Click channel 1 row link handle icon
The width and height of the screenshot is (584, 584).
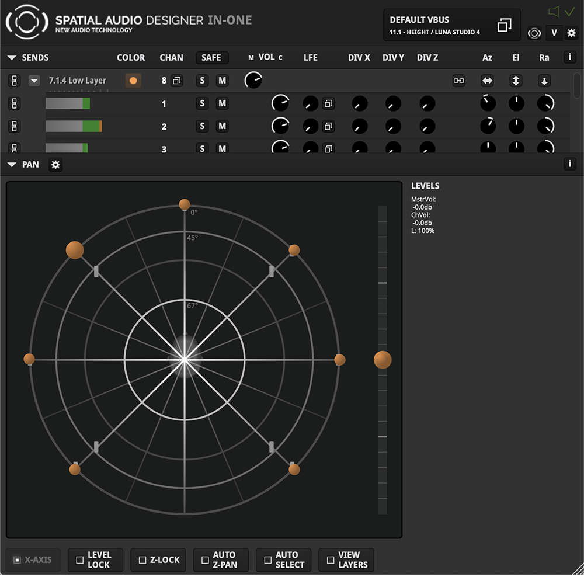click(x=14, y=103)
